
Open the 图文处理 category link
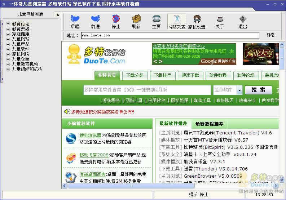[179, 101]
